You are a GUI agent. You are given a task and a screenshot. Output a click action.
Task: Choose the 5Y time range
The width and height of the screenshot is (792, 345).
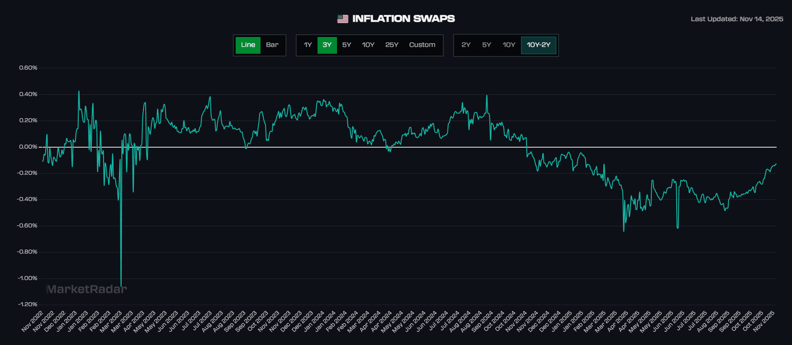point(346,45)
